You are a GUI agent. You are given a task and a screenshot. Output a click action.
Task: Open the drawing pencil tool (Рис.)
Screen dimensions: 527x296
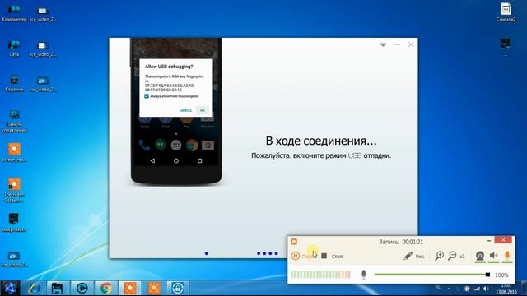pyautogui.click(x=413, y=256)
